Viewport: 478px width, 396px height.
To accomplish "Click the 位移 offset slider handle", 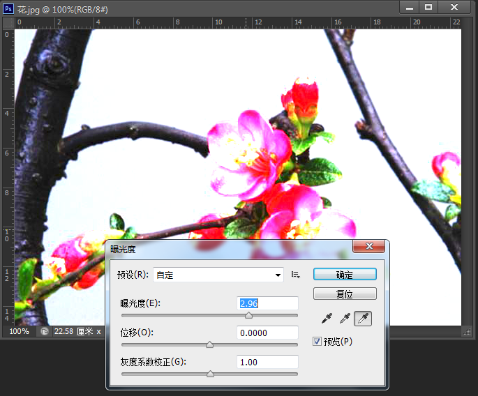I will (209, 344).
